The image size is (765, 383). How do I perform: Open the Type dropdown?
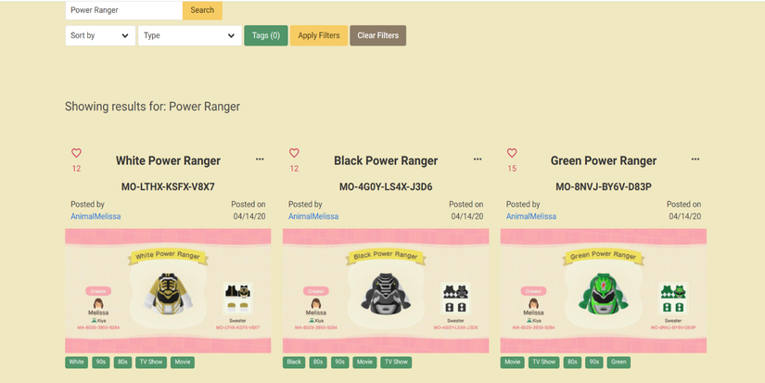click(190, 35)
